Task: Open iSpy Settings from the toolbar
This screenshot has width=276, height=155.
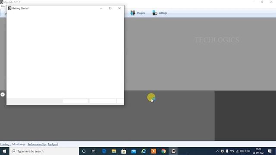Action: pos(160,13)
